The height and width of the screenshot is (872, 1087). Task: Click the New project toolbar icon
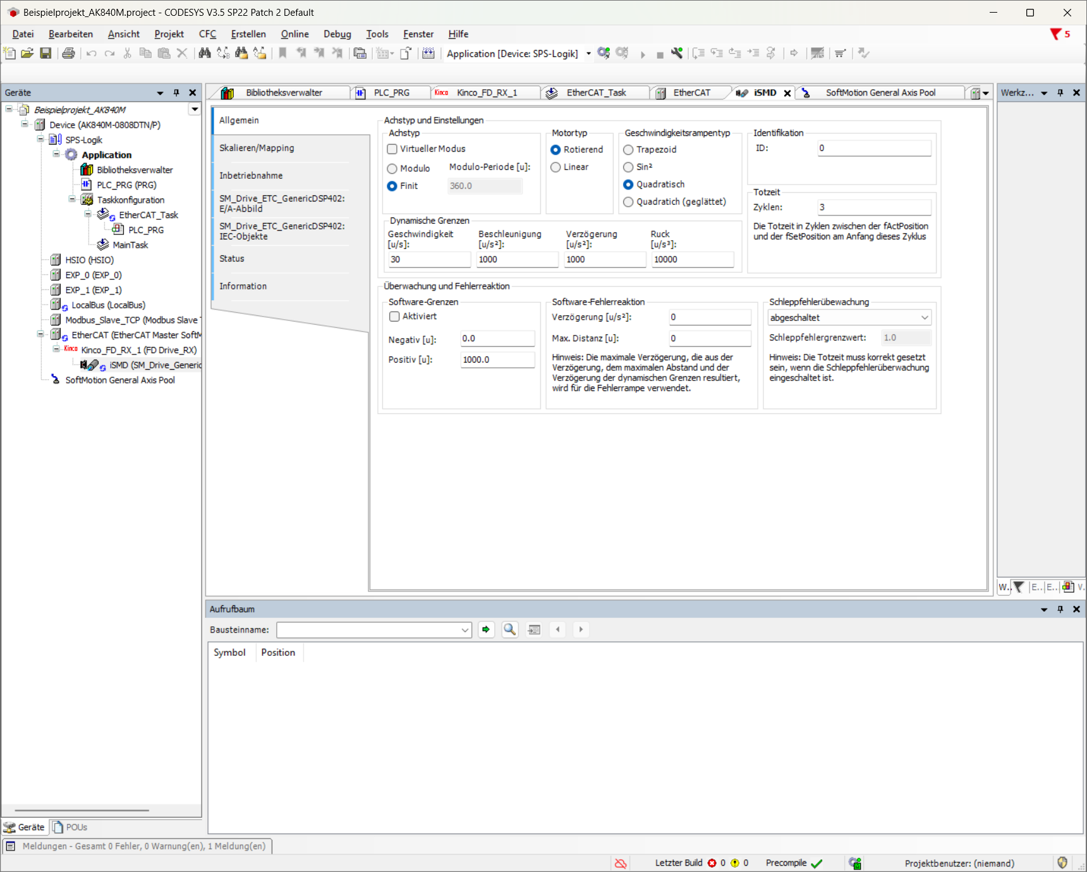9,53
